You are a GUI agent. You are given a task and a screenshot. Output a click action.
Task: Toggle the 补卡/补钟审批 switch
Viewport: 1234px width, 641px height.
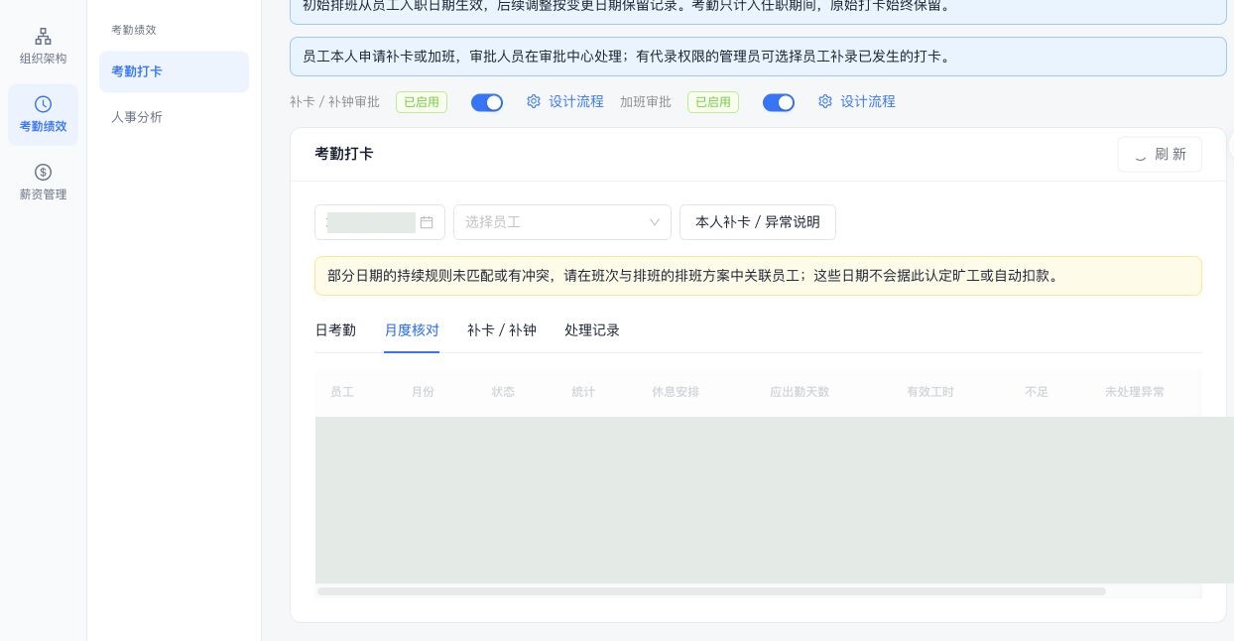click(x=487, y=102)
